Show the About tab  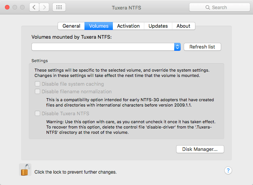pos(183,26)
